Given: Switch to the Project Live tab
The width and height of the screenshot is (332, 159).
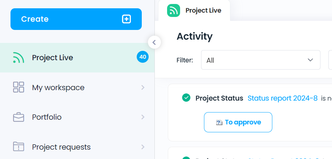Looking at the screenshot, I should (x=194, y=10).
